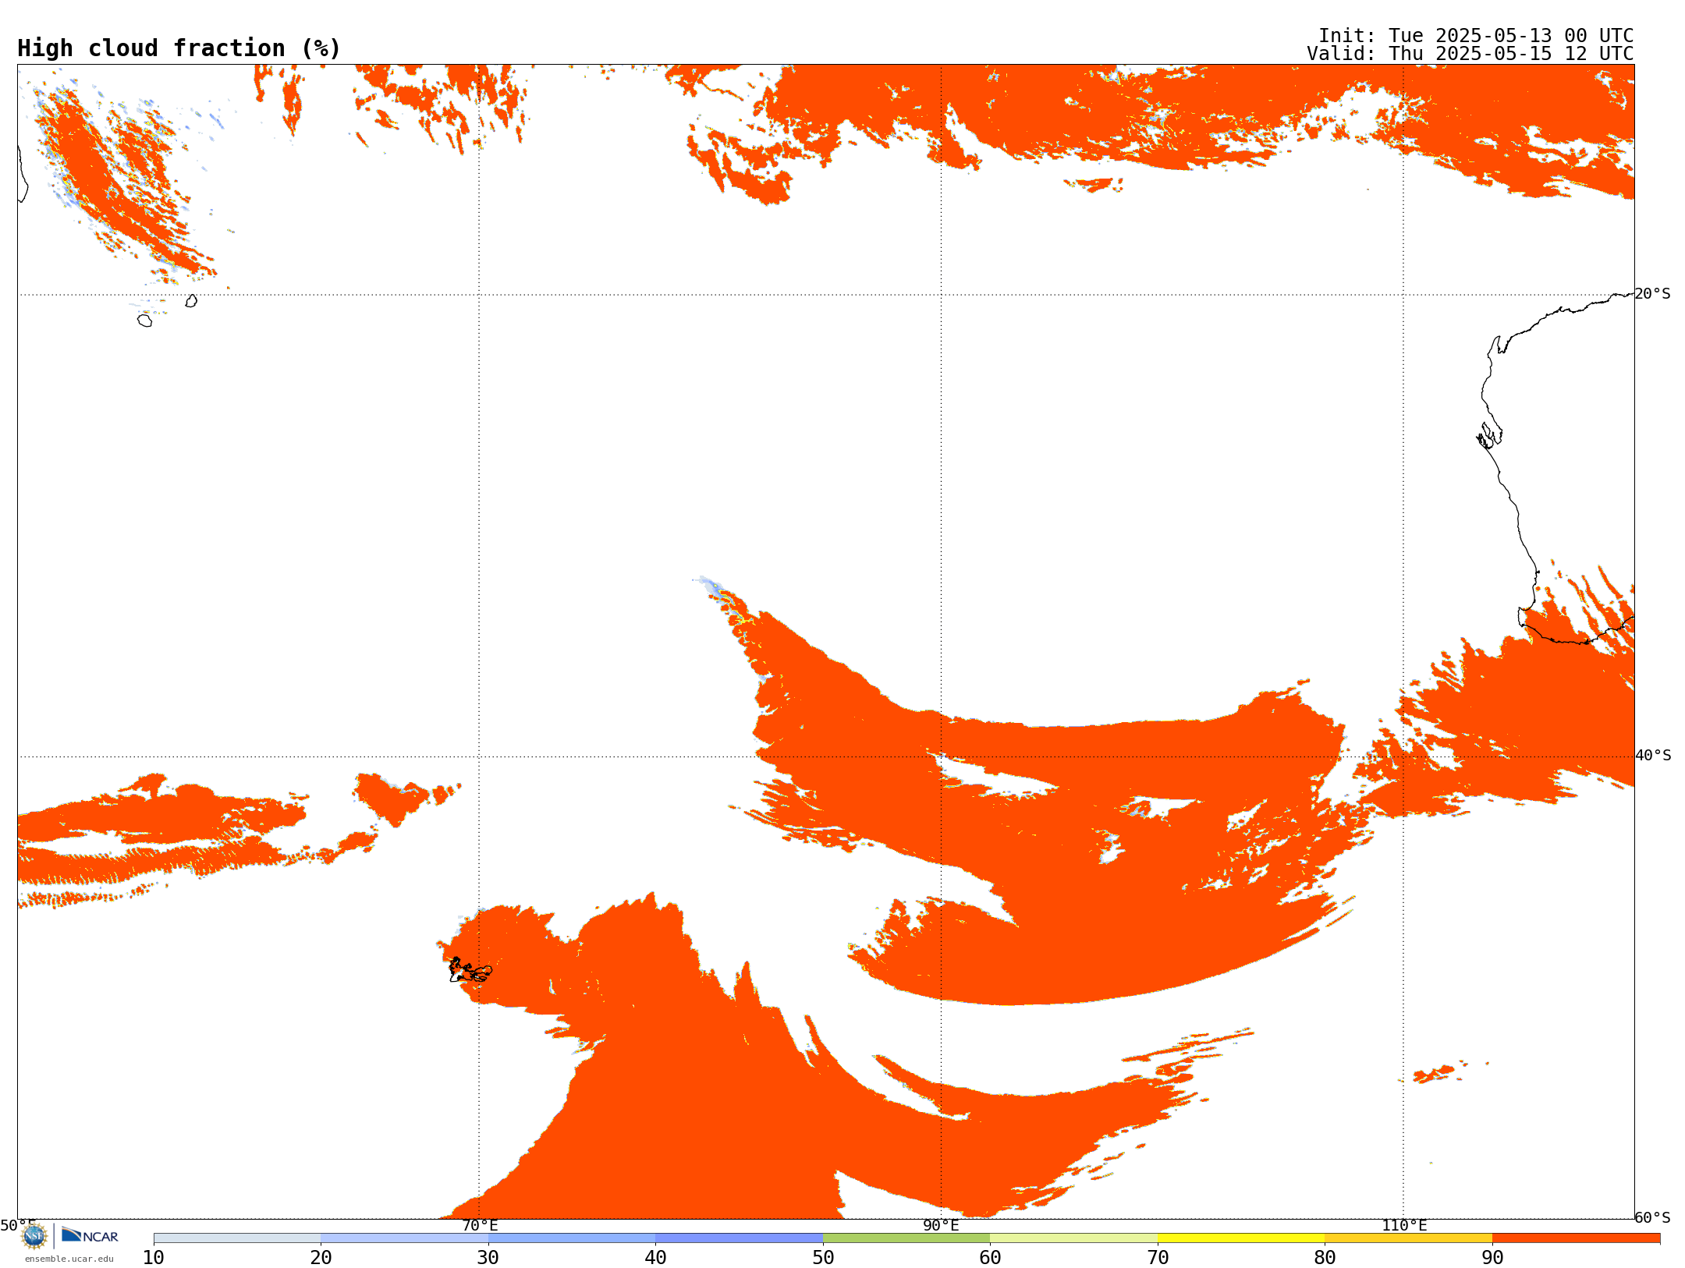Click the colorbar tick label 80
This screenshot has width=1685, height=1268.
point(1325,1258)
